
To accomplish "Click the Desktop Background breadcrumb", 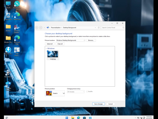I will 70,28.
